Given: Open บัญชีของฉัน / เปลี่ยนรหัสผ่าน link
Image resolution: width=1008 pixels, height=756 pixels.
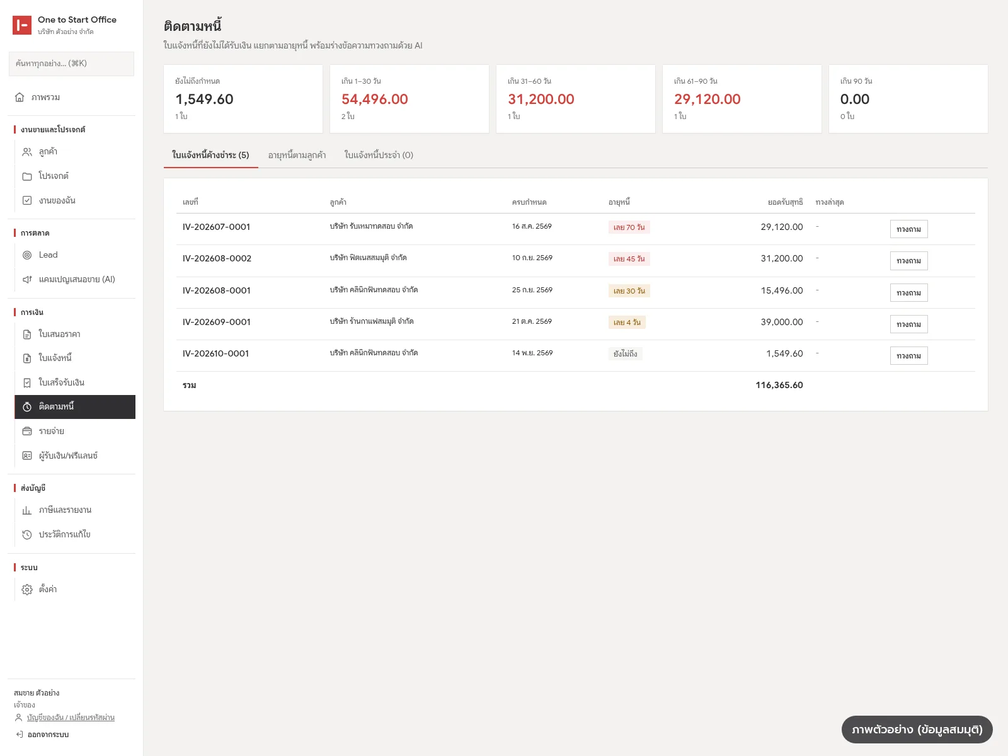Looking at the screenshot, I should [x=71, y=718].
